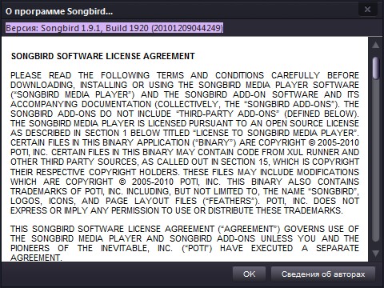Image resolution: width=384 pixels, height=288 pixels.
Task: Click the license text scrollbar thumb
Action: (x=376, y=68)
